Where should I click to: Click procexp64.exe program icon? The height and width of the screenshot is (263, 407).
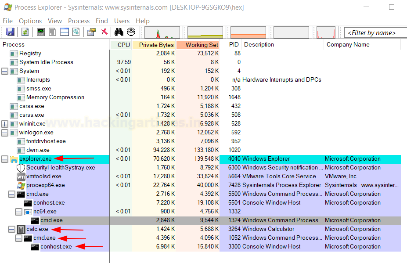coord(21,185)
